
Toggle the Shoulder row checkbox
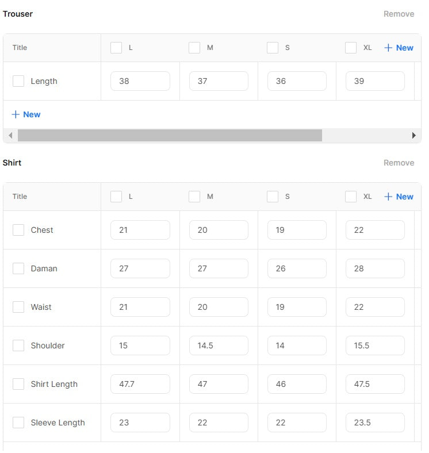tap(18, 345)
